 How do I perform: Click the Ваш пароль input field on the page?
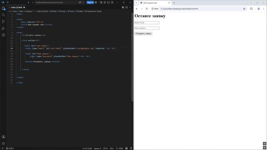147,28
